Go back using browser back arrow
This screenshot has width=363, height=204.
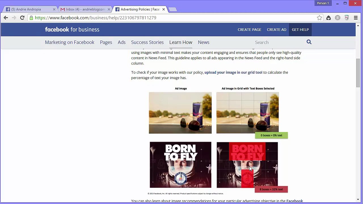tap(6, 18)
